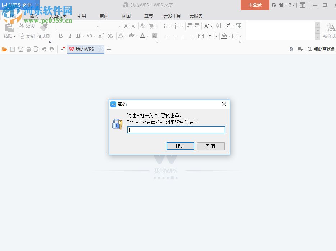The width and height of the screenshot is (336, 251).
Task: Switch to the 审阅 ribbon tab
Action: (x=104, y=16)
